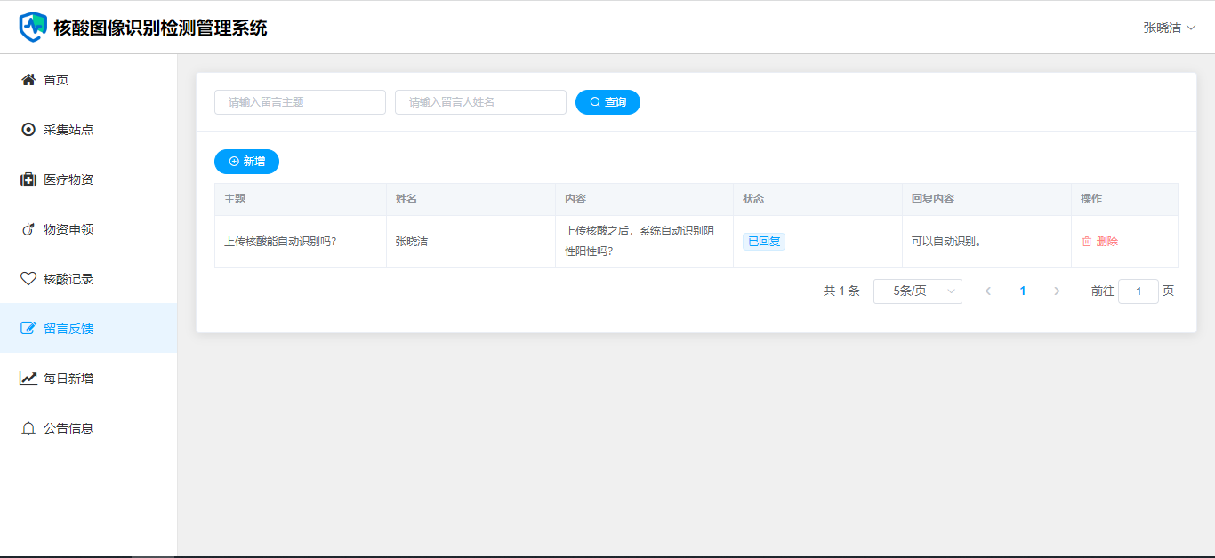The height and width of the screenshot is (558, 1215).
Task: Click the medical kit icon beside 医疗物资
Action: tap(28, 179)
